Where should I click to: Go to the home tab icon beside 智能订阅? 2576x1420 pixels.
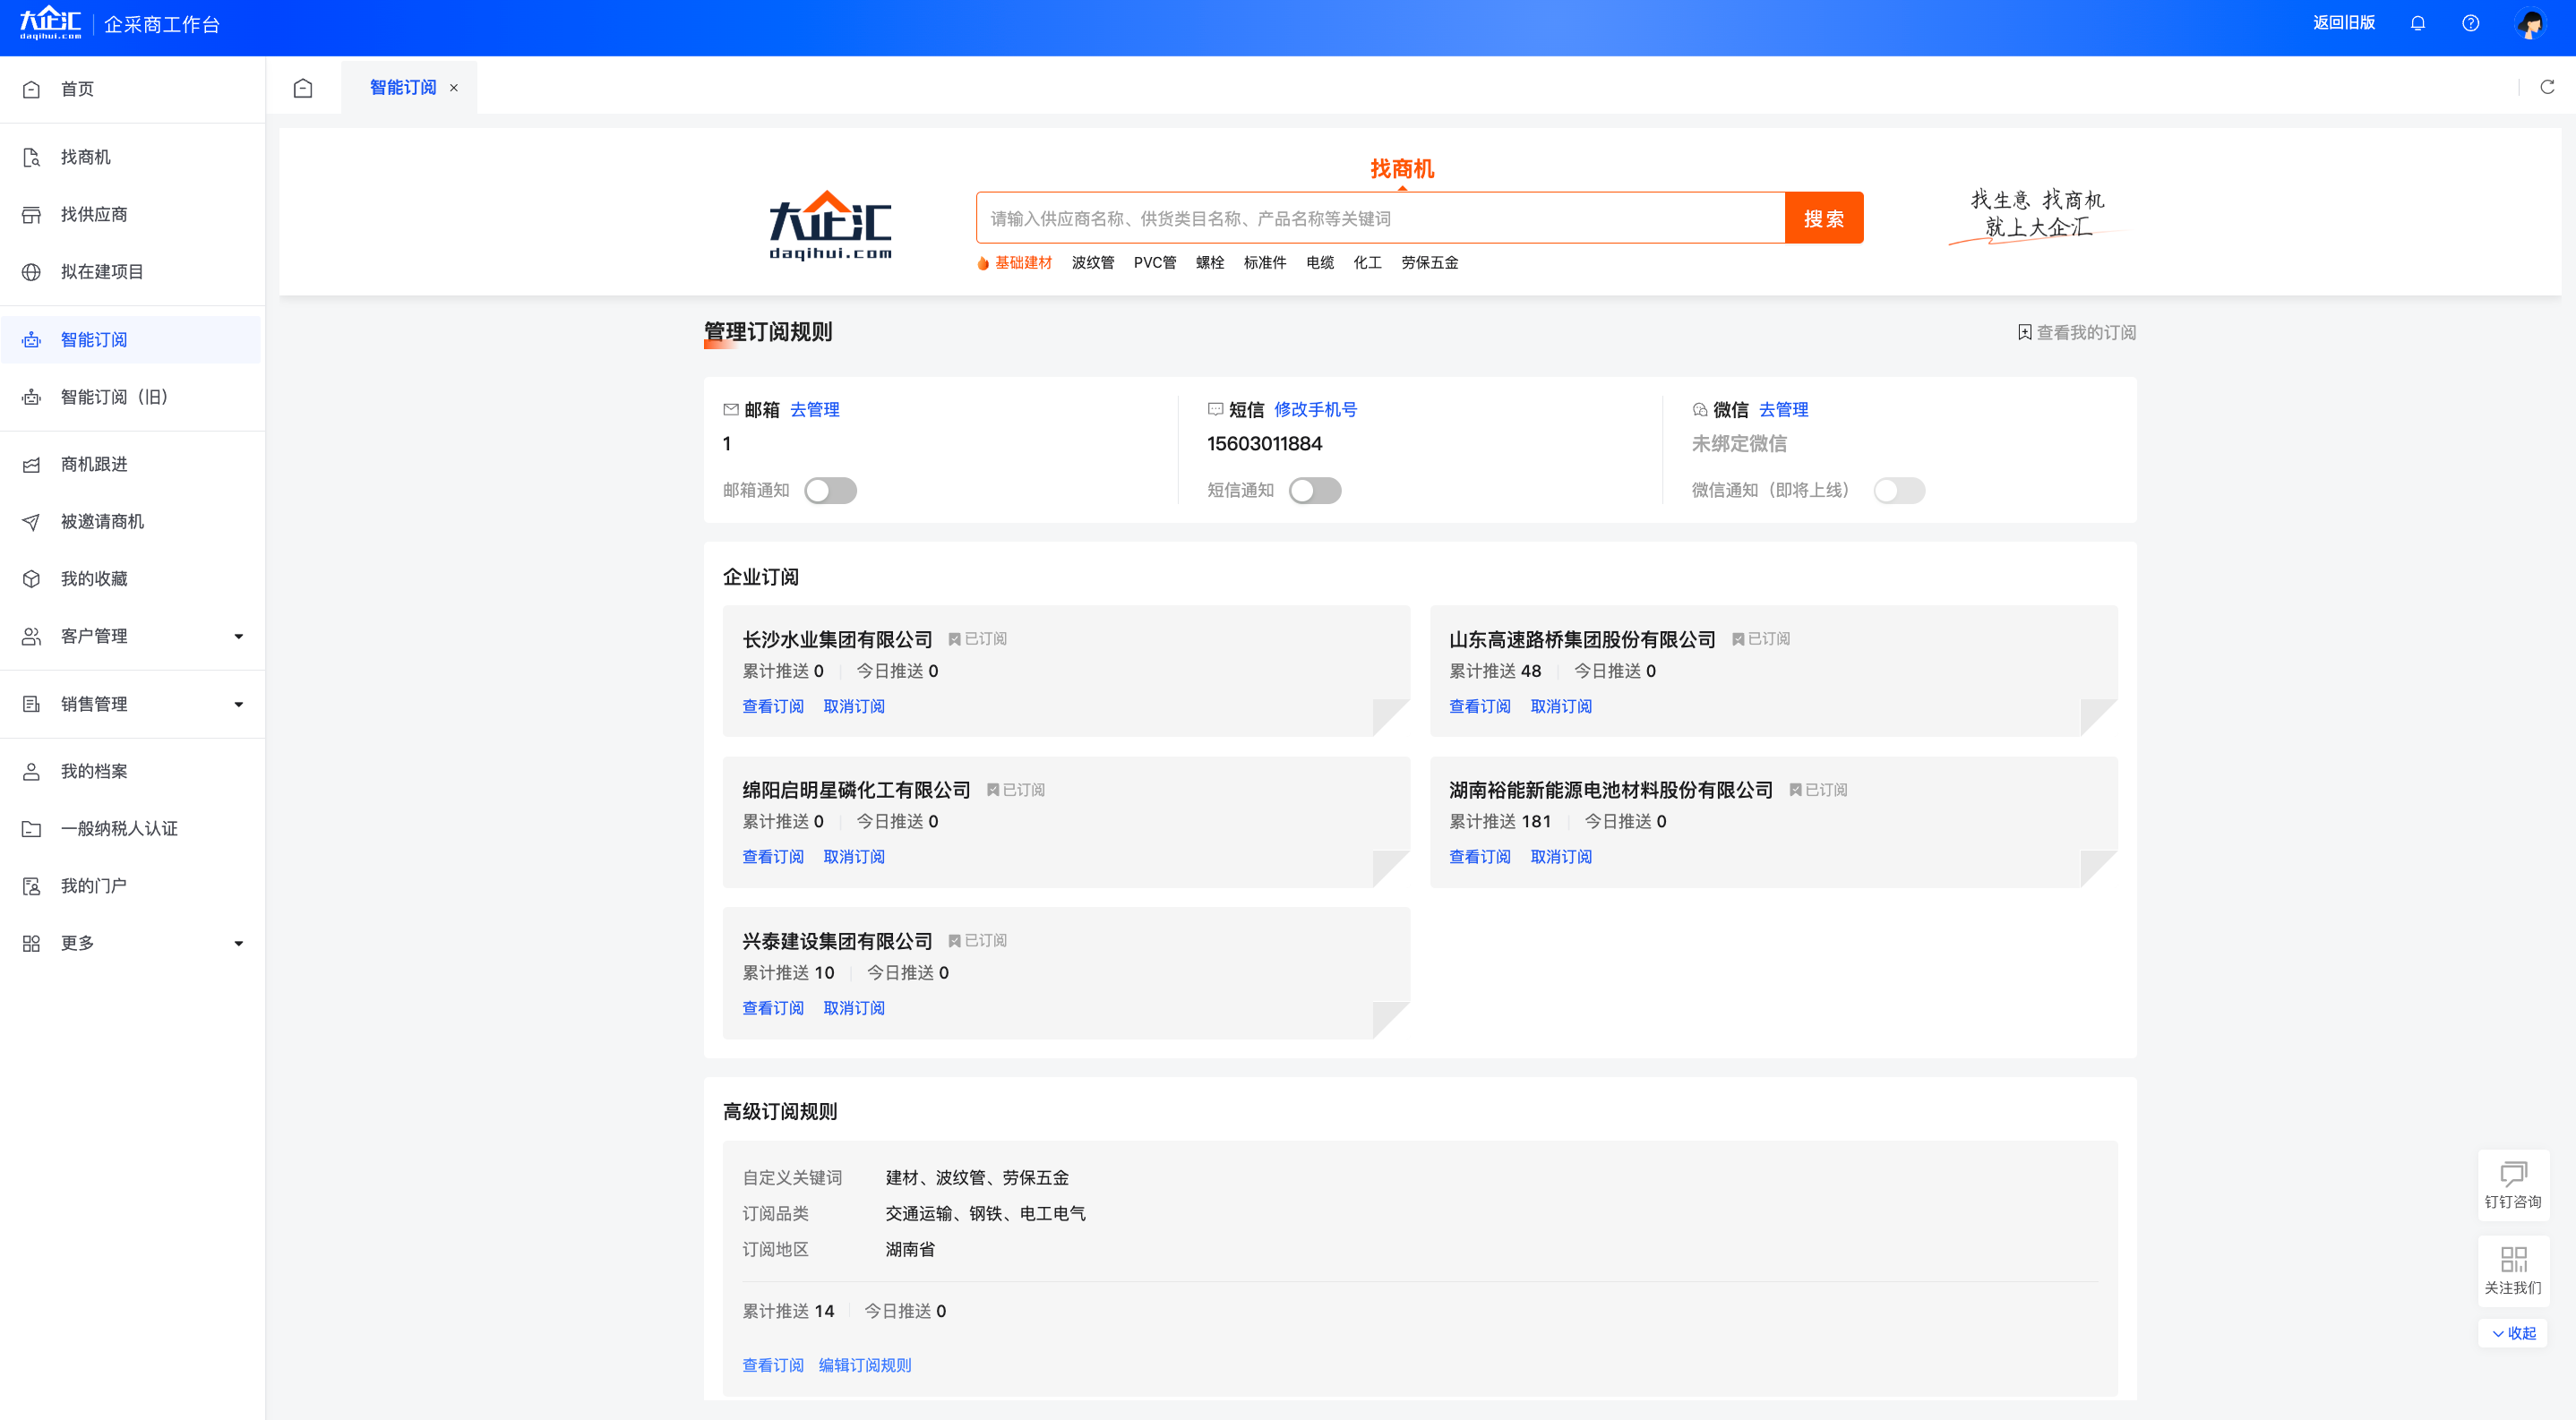303,88
